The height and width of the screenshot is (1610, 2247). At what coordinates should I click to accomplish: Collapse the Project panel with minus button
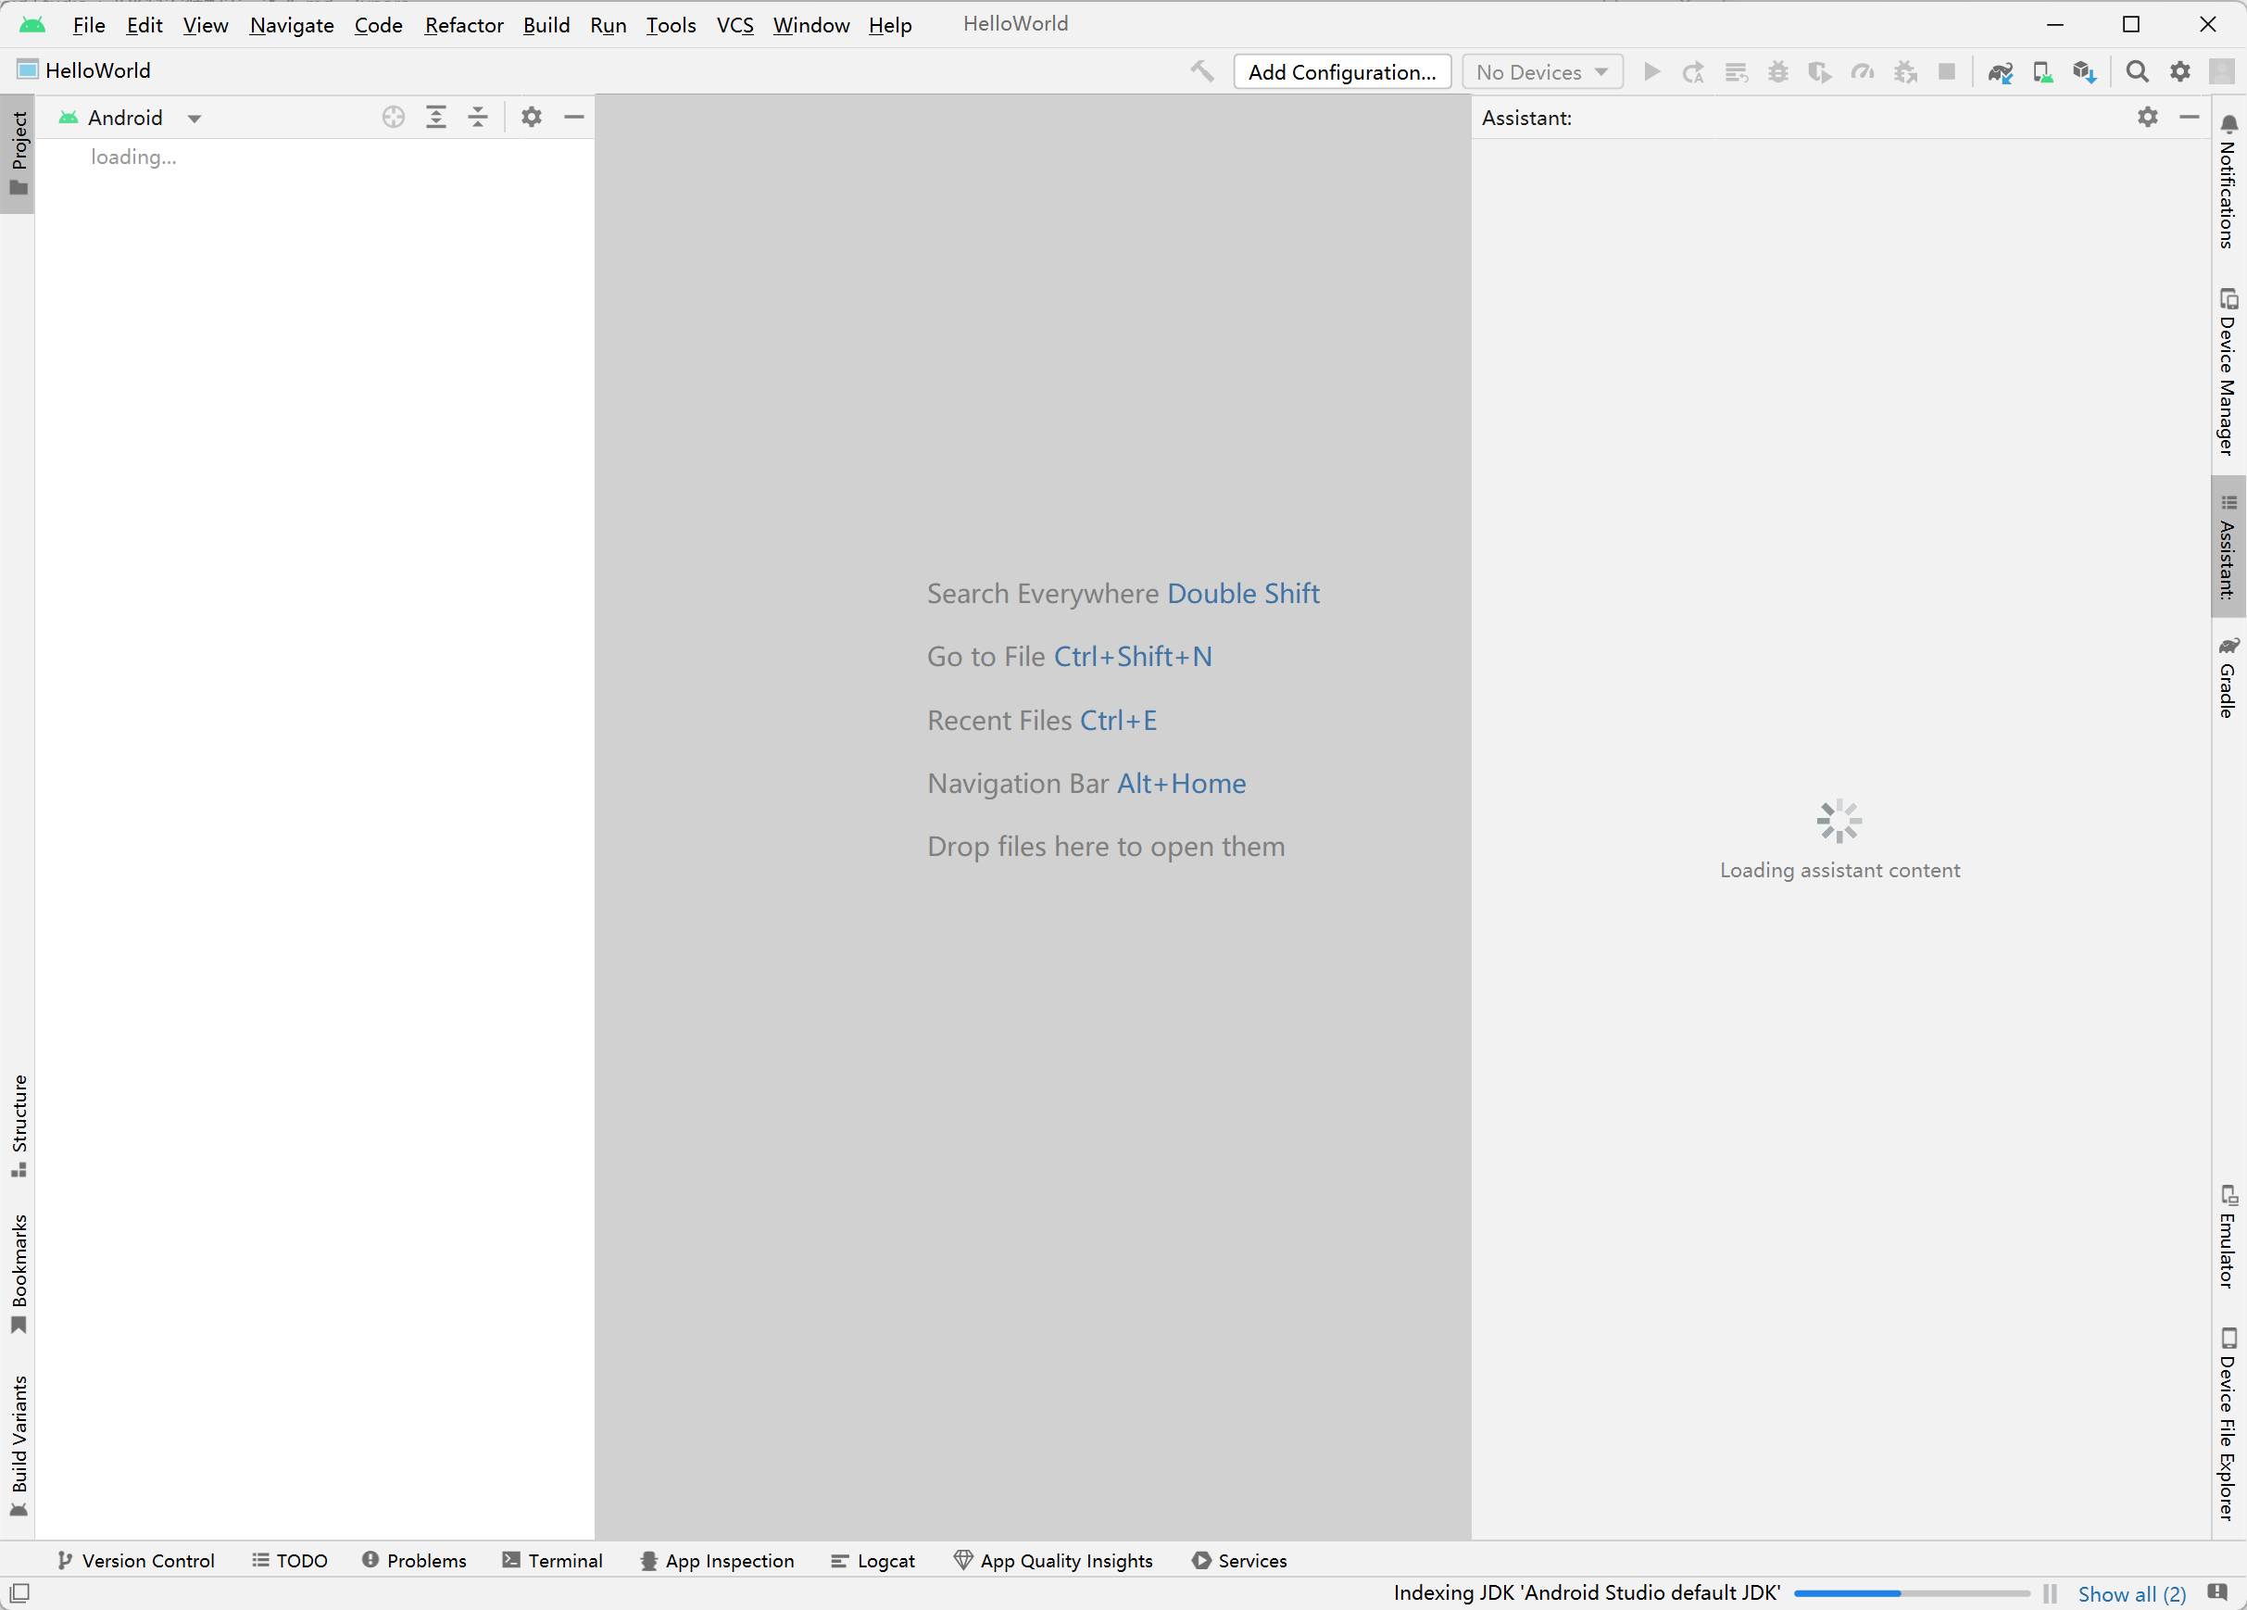575,117
